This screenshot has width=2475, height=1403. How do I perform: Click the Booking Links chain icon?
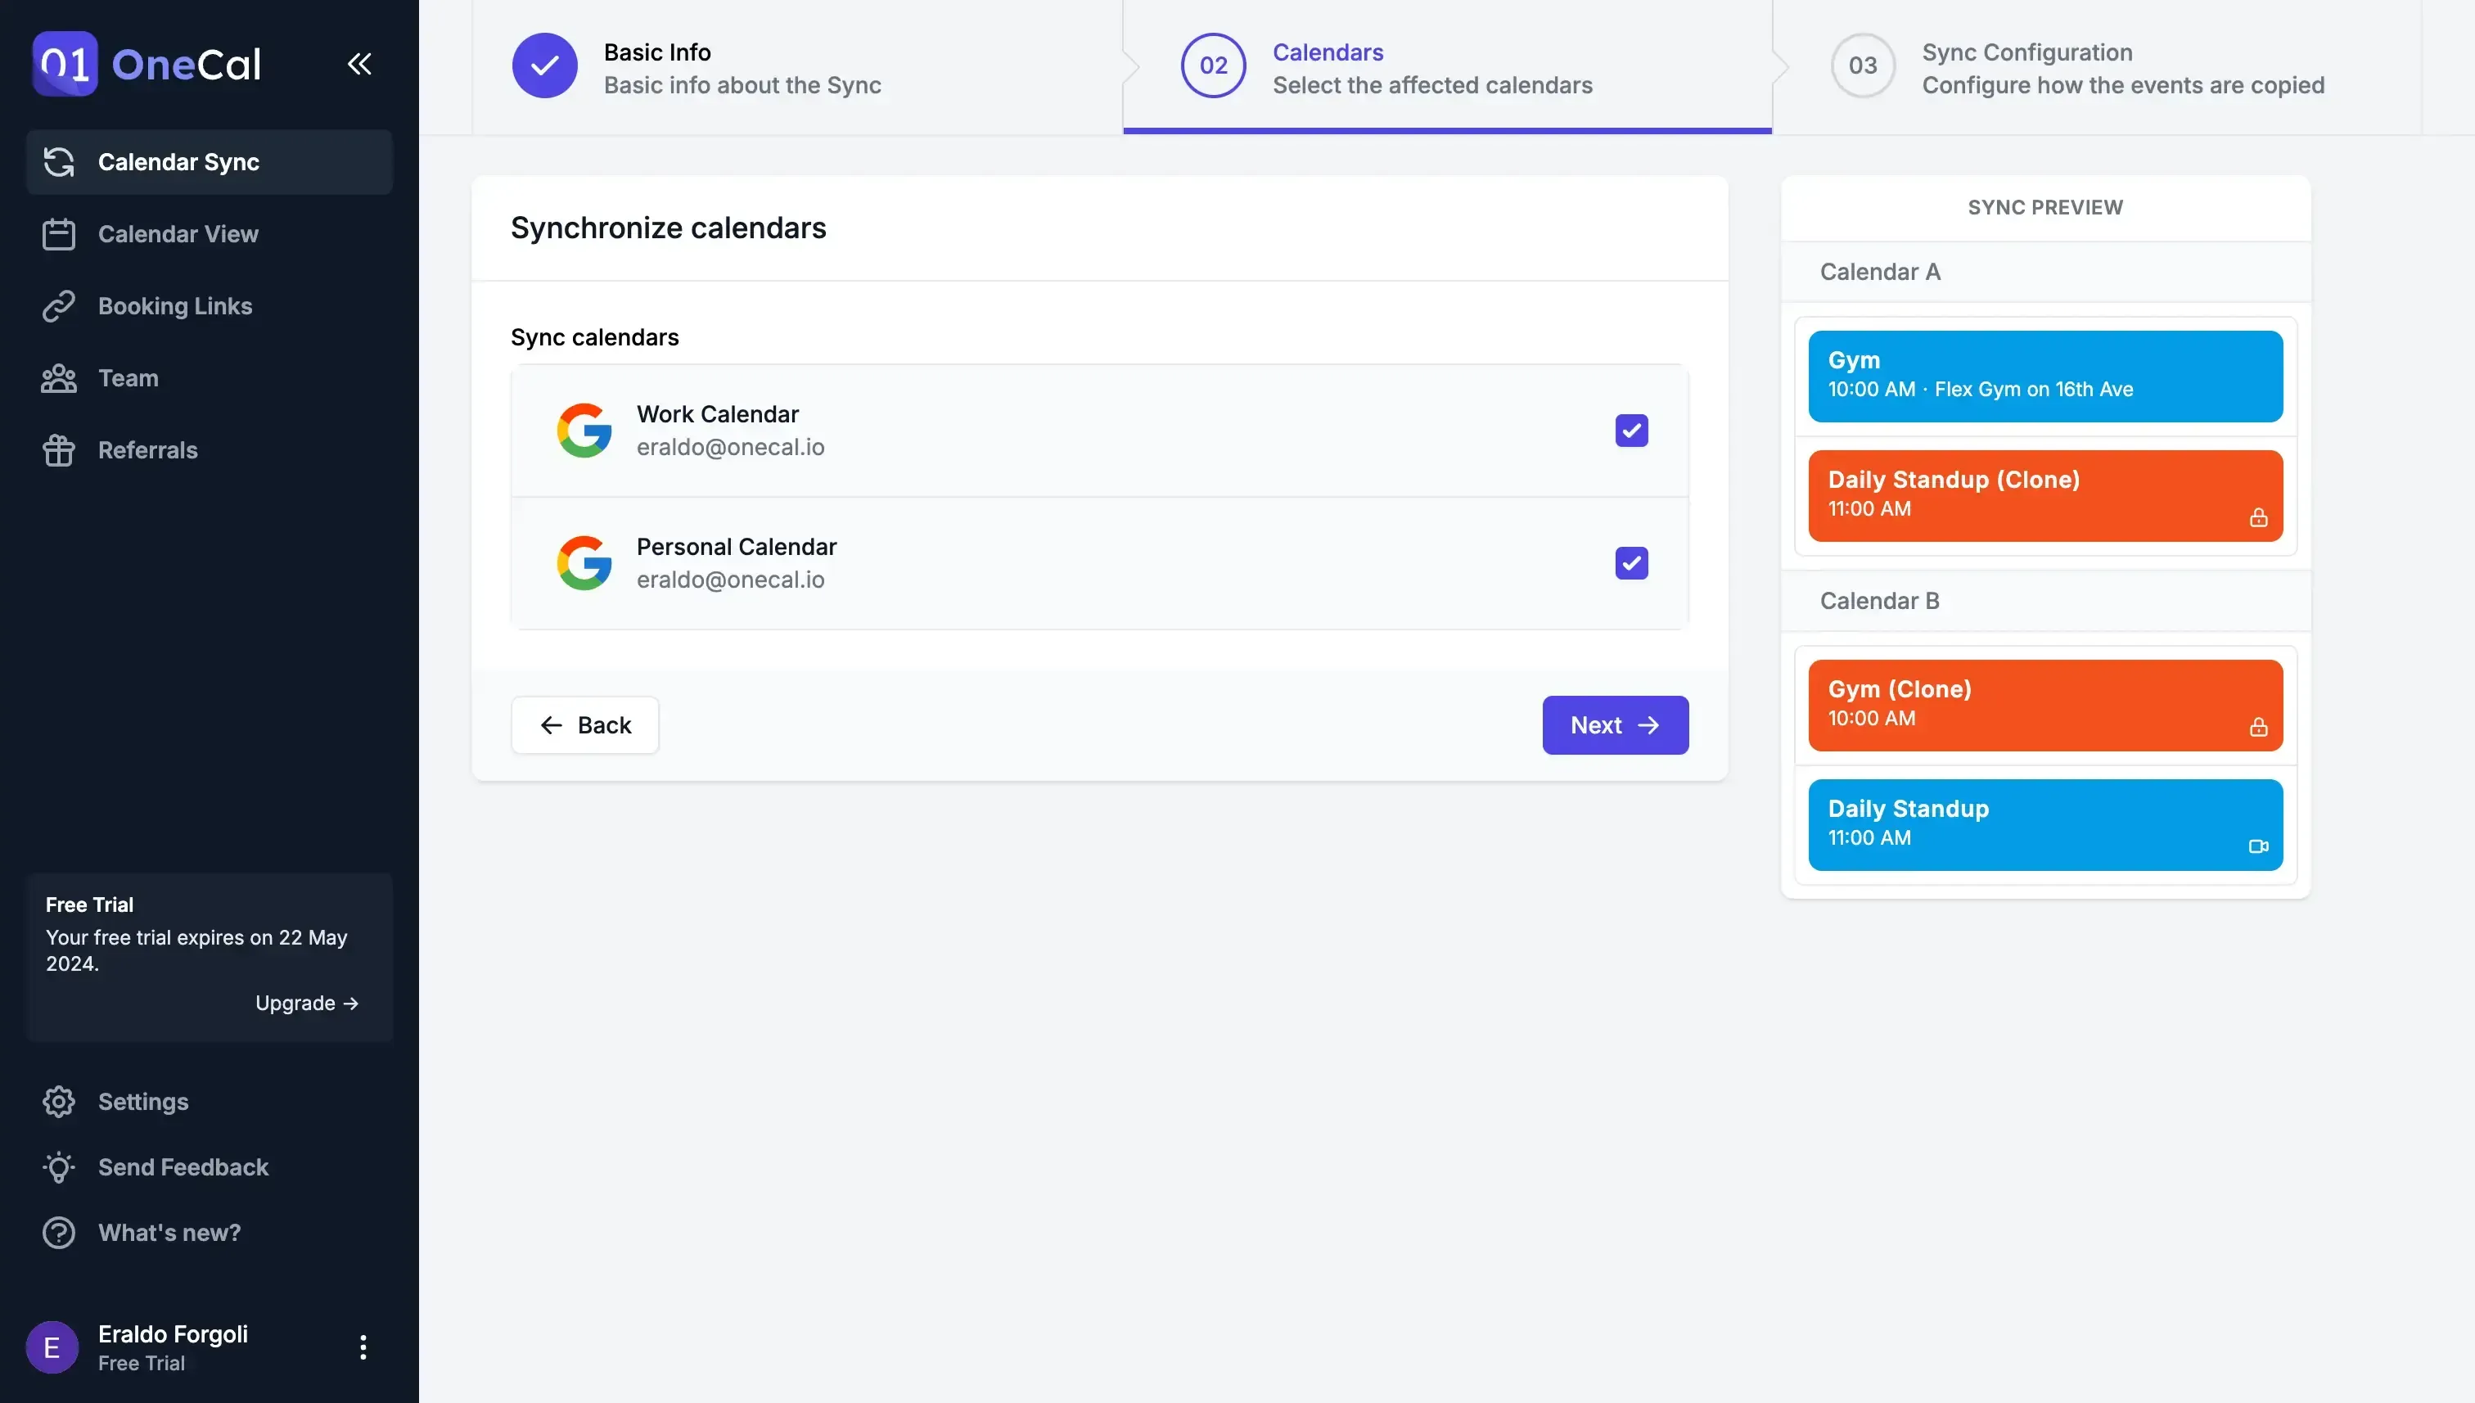coord(59,305)
